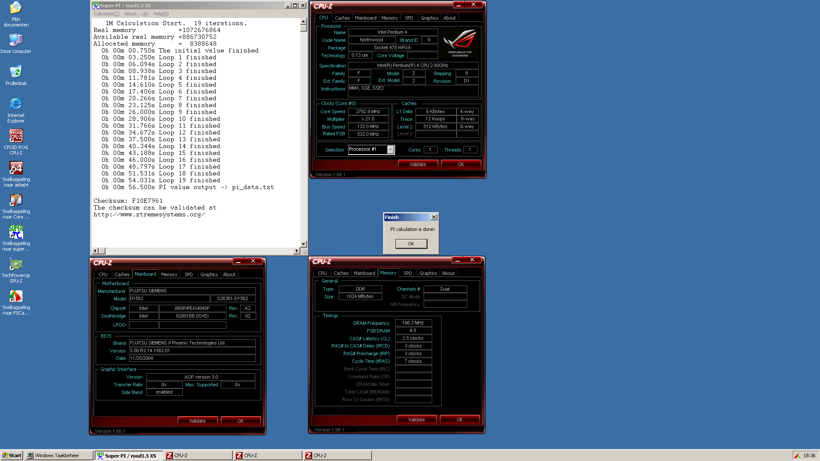Viewport: 820px width, 461px height.
Task: Switch to Caches tab in top CPU-Z
Action: (342, 18)
